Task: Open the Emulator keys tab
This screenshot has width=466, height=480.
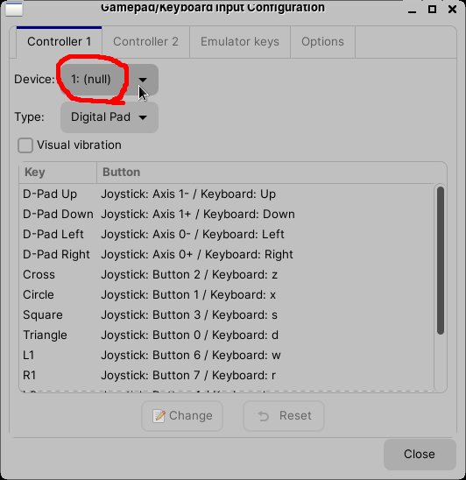Action: [x=240, y=42]
